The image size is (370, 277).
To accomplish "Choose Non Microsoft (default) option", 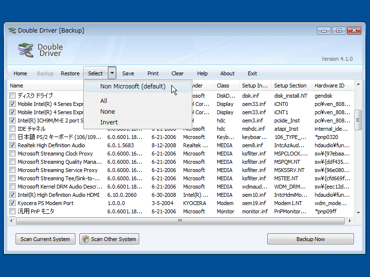I will coord(138,87).
